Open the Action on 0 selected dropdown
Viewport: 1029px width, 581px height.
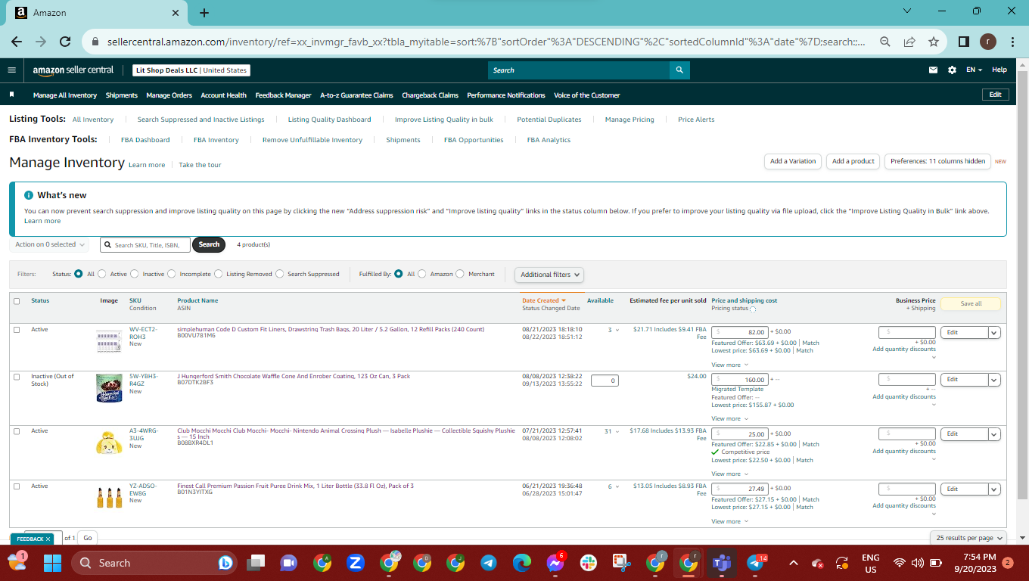[49, 244]
